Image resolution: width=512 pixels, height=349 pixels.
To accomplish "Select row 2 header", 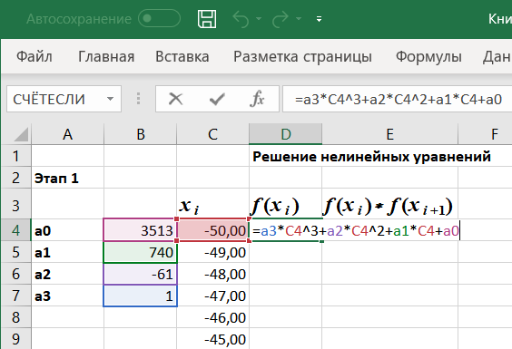I will 15,178.
